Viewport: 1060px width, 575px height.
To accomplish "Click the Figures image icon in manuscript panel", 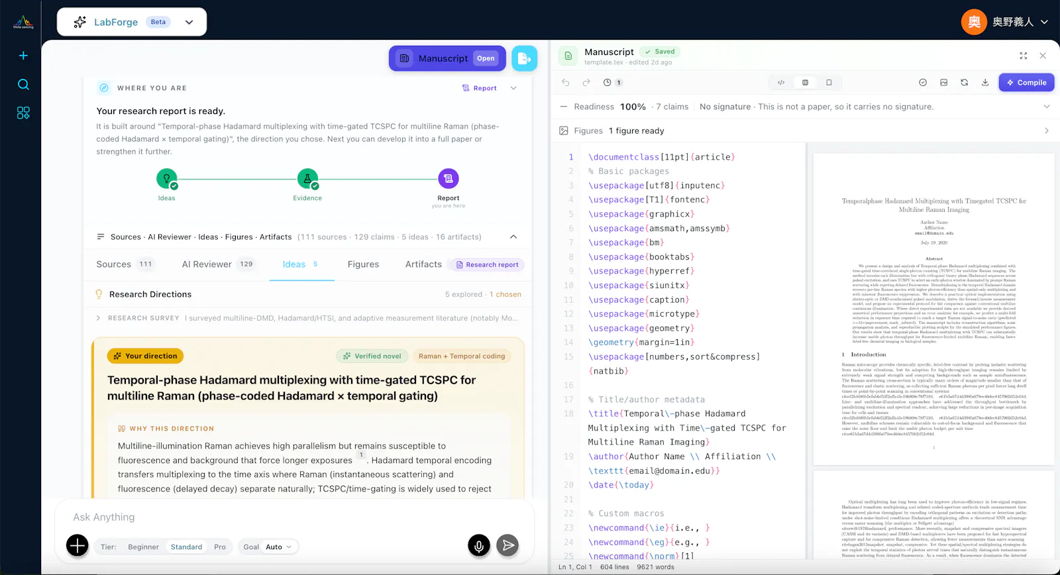I will point(564,131).
